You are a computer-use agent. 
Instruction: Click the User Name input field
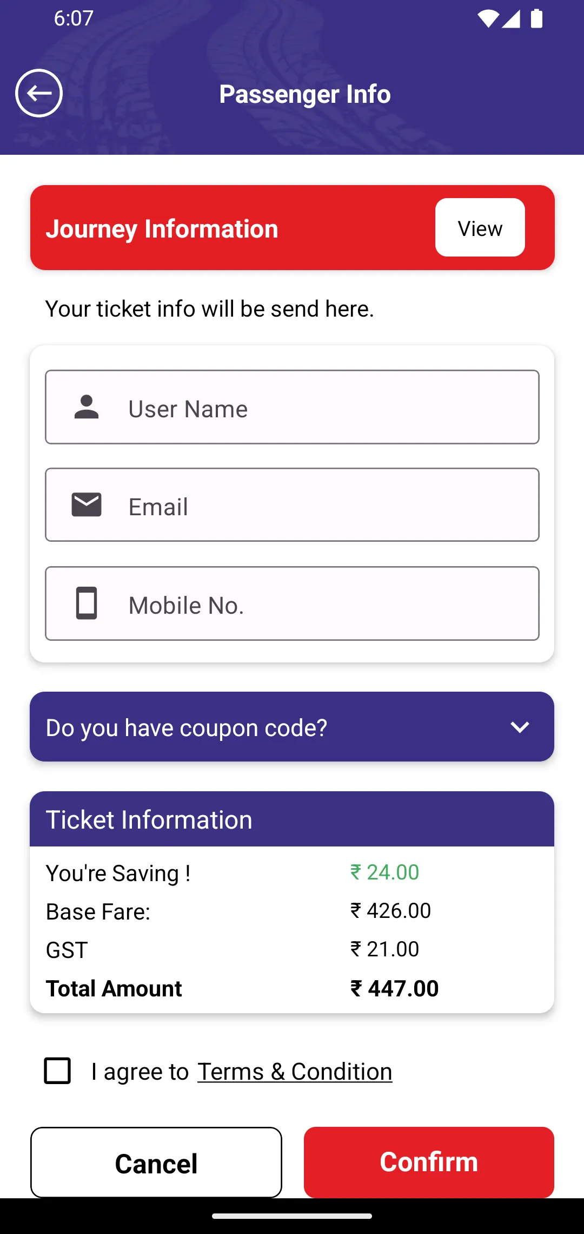click(292, 408)
